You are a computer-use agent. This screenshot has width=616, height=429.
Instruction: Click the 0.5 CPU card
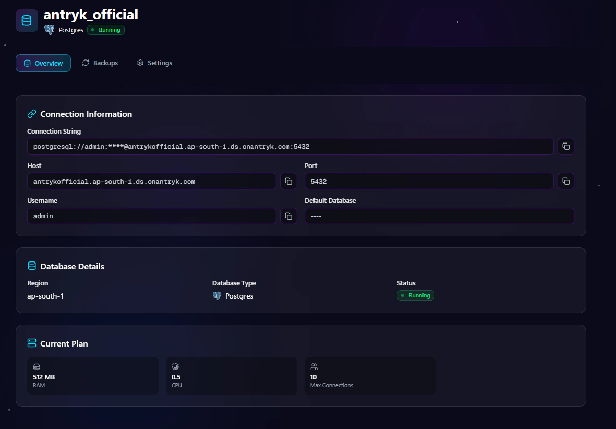(x=232, y=376)
